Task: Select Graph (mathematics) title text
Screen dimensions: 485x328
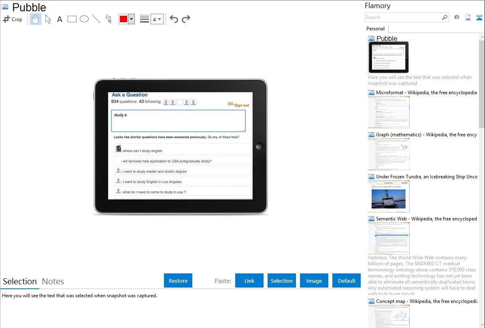Action: coord(426,135)
